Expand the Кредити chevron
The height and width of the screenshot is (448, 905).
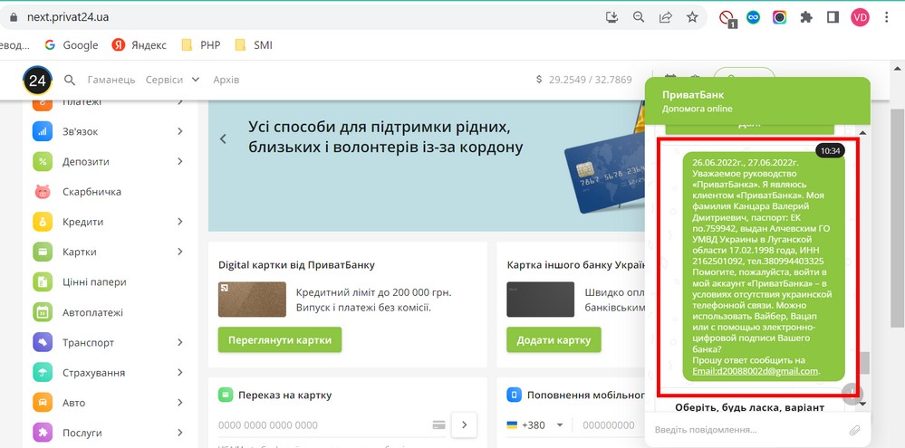[x=180, y=222]
